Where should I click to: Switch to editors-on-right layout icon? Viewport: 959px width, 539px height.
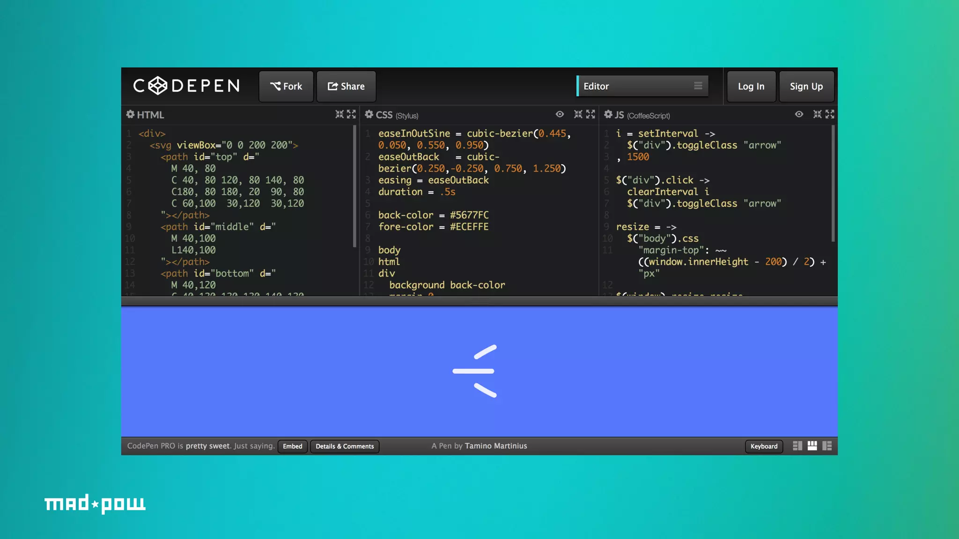(x=827, y=446)
